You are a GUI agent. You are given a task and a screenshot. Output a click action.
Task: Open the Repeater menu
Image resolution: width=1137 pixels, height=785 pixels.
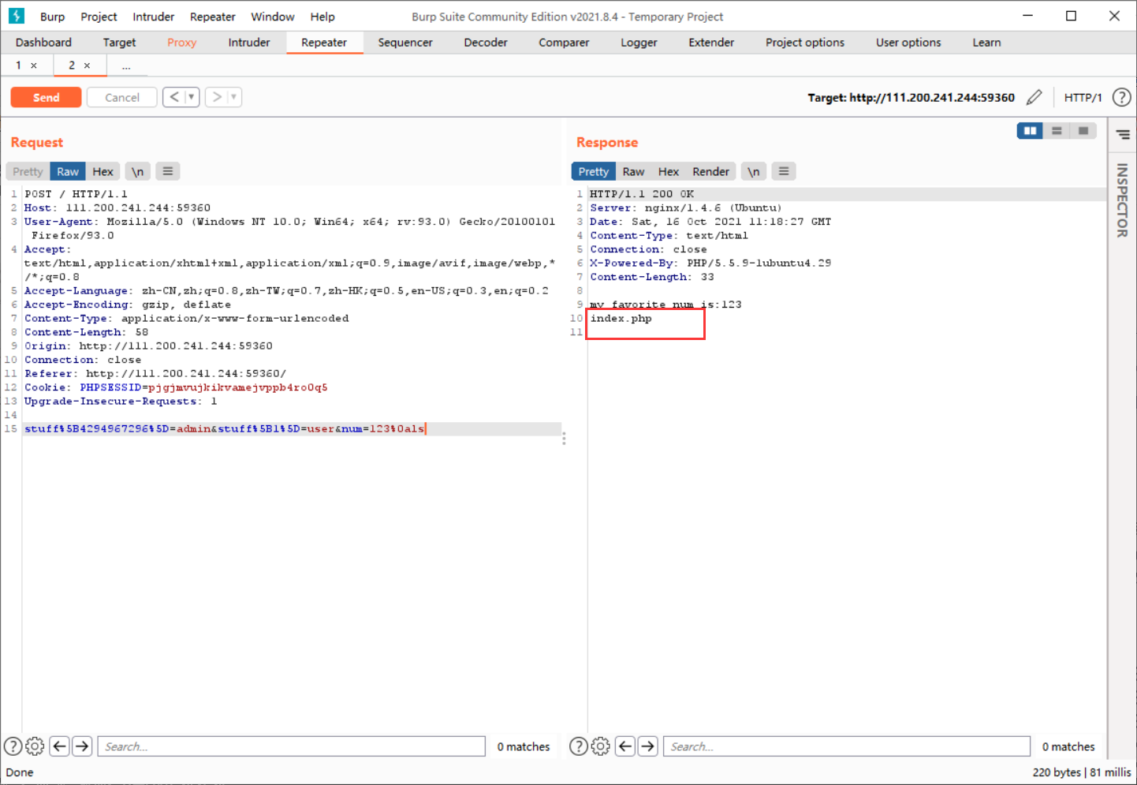coord(213,17)
